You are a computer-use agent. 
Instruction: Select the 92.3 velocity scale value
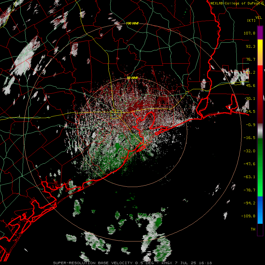251,46
